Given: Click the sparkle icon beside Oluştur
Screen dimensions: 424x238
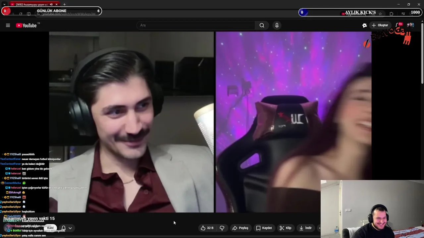Looking at the screenshot, I should pos(365,25).
